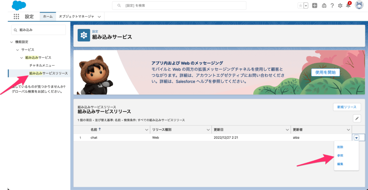Click the Web release type cell
368x190 pixels.
[x=156, y=138]
